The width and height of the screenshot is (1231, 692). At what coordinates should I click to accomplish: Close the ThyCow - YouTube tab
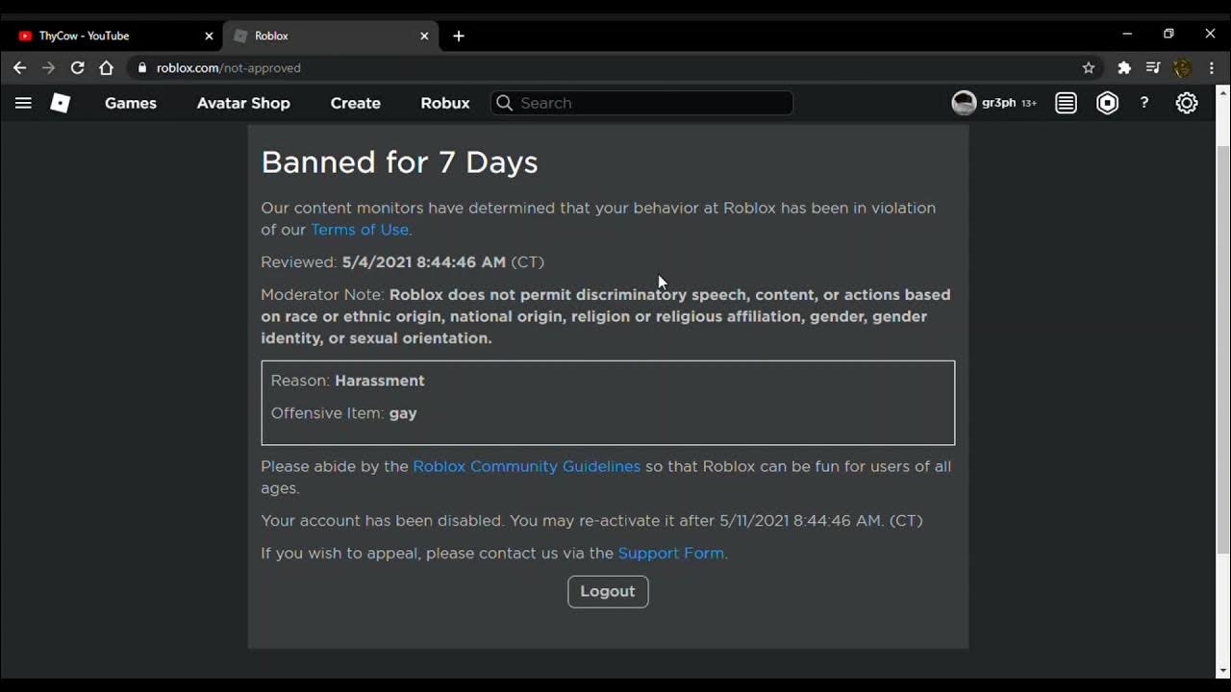click(209, 36)
